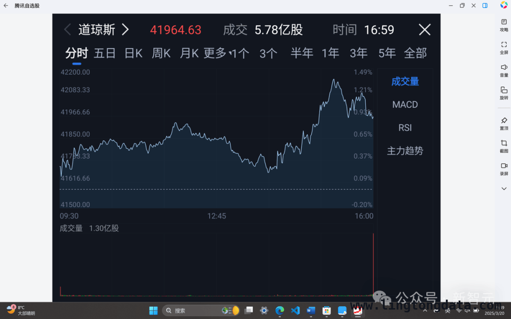The image size is (511, 319).
Task: Choose the MACD indicator
Action: click(405, 104)
